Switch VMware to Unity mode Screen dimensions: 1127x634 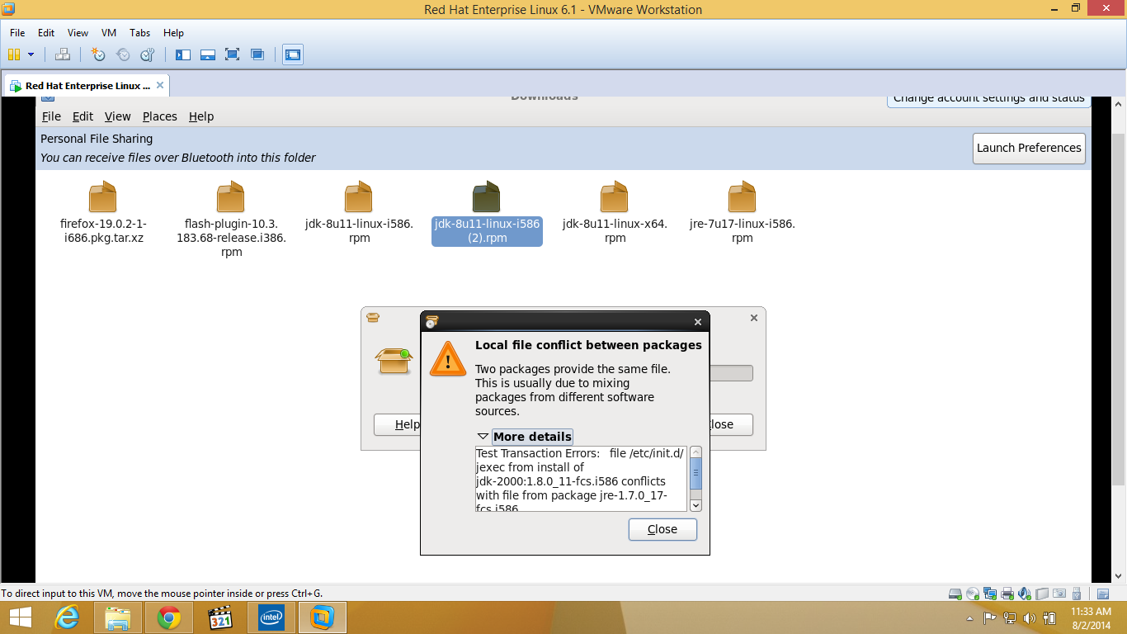257,54
